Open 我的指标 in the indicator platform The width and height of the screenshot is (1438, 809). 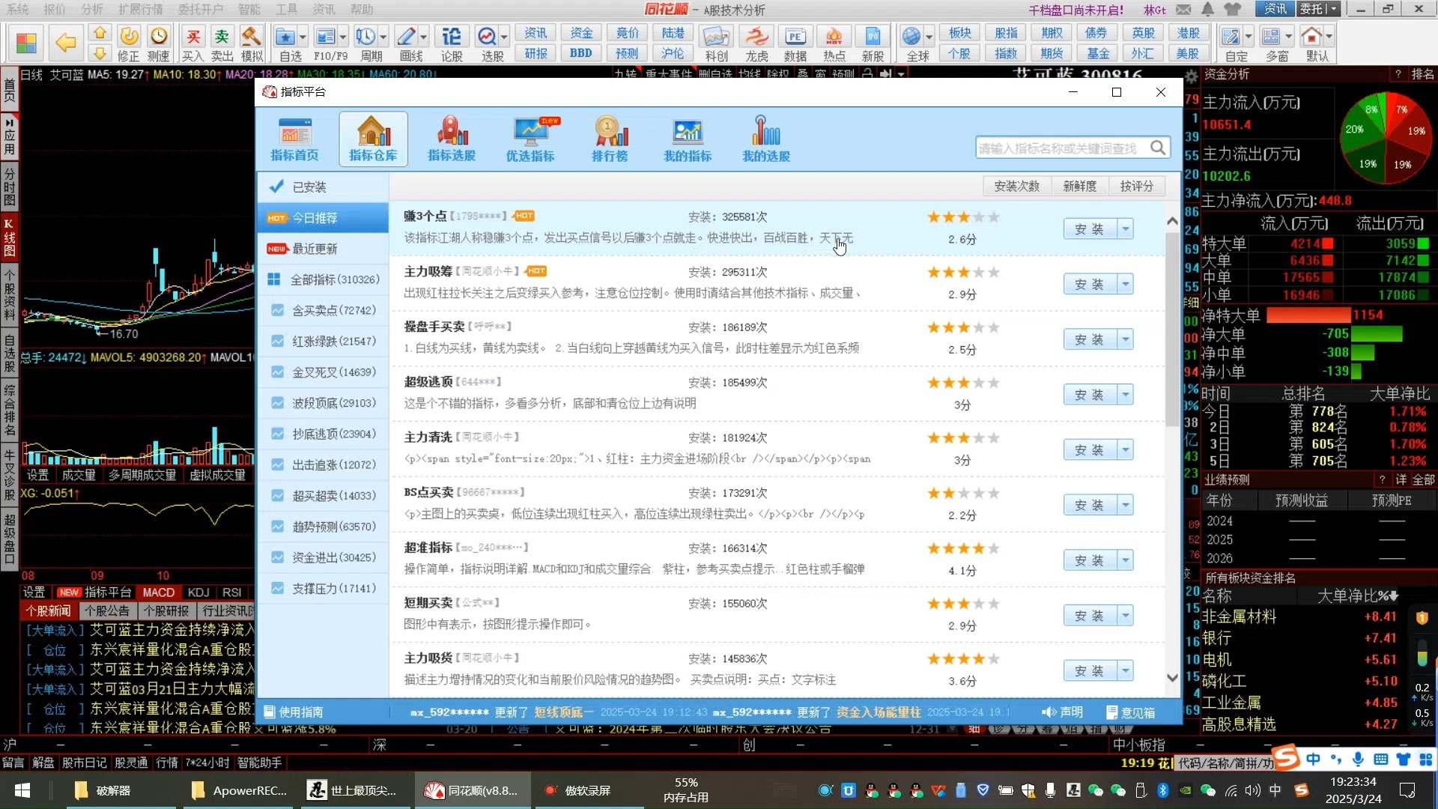coord(687,139)
